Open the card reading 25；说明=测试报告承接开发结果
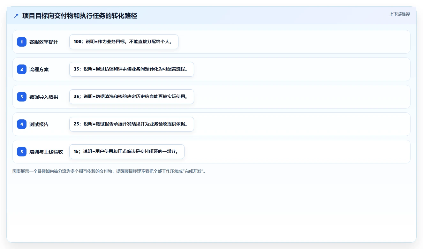423x249 pixels. click(132, 124)
